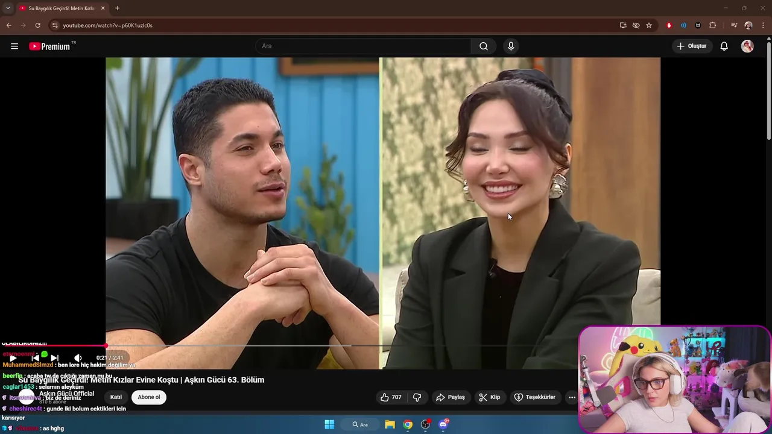Image resolution: width=772 pixels, height=434 pixels.
Task: Open more actions three-dot menu under video
Action: click(572, 397)
